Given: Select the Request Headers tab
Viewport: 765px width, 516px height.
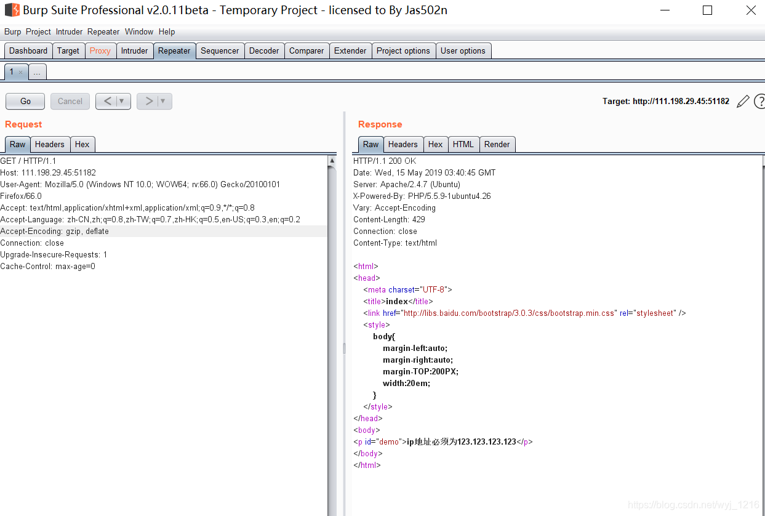Looking at the screenshot, I should (x=50, y=144).
